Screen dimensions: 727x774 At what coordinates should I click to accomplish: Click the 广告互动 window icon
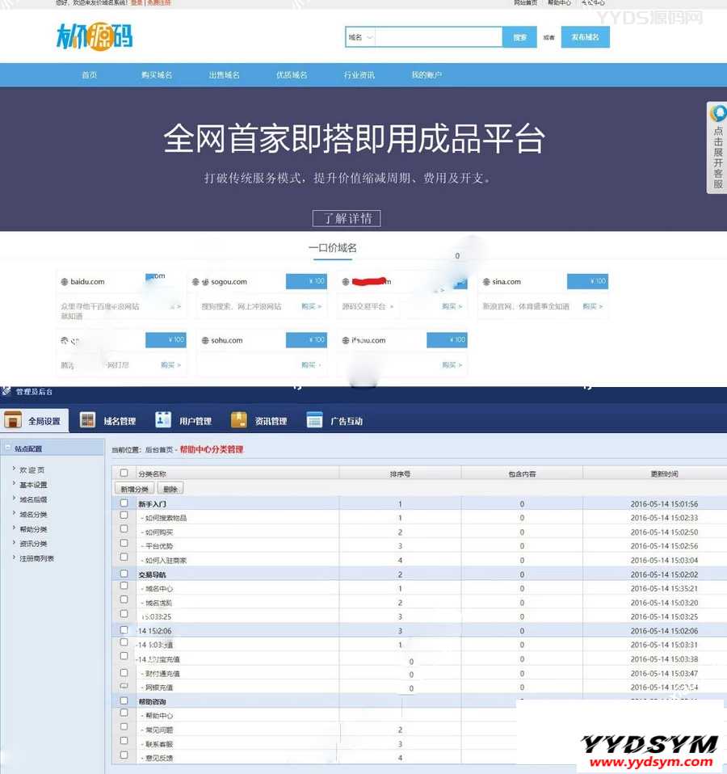pyautogui.click(x=314, y=420)
